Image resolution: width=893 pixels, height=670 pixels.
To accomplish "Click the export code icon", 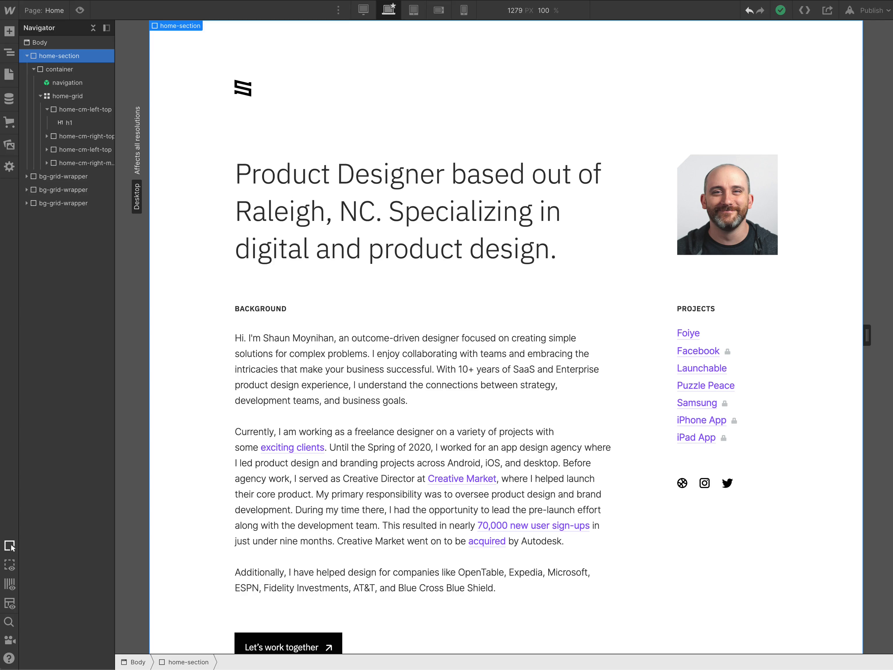I will [804, 10].
